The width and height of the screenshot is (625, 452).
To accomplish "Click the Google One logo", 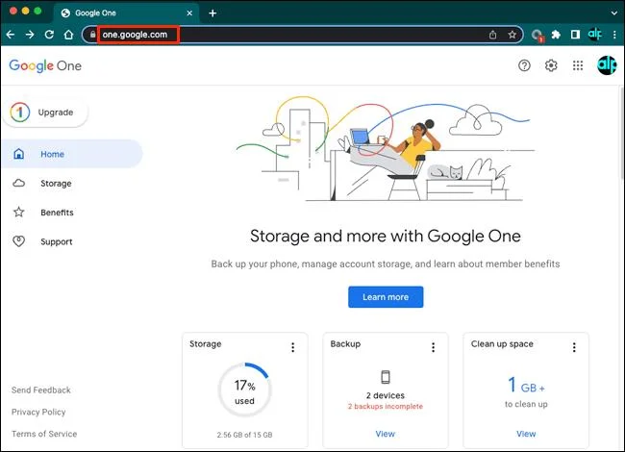I will [x=45, y=65].
